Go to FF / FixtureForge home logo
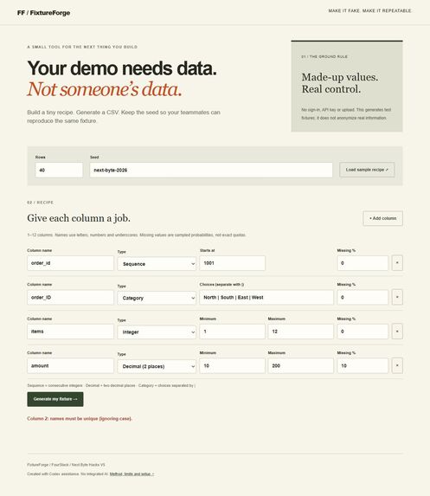Viewport: 430px width, 496px height. (43, 13)
